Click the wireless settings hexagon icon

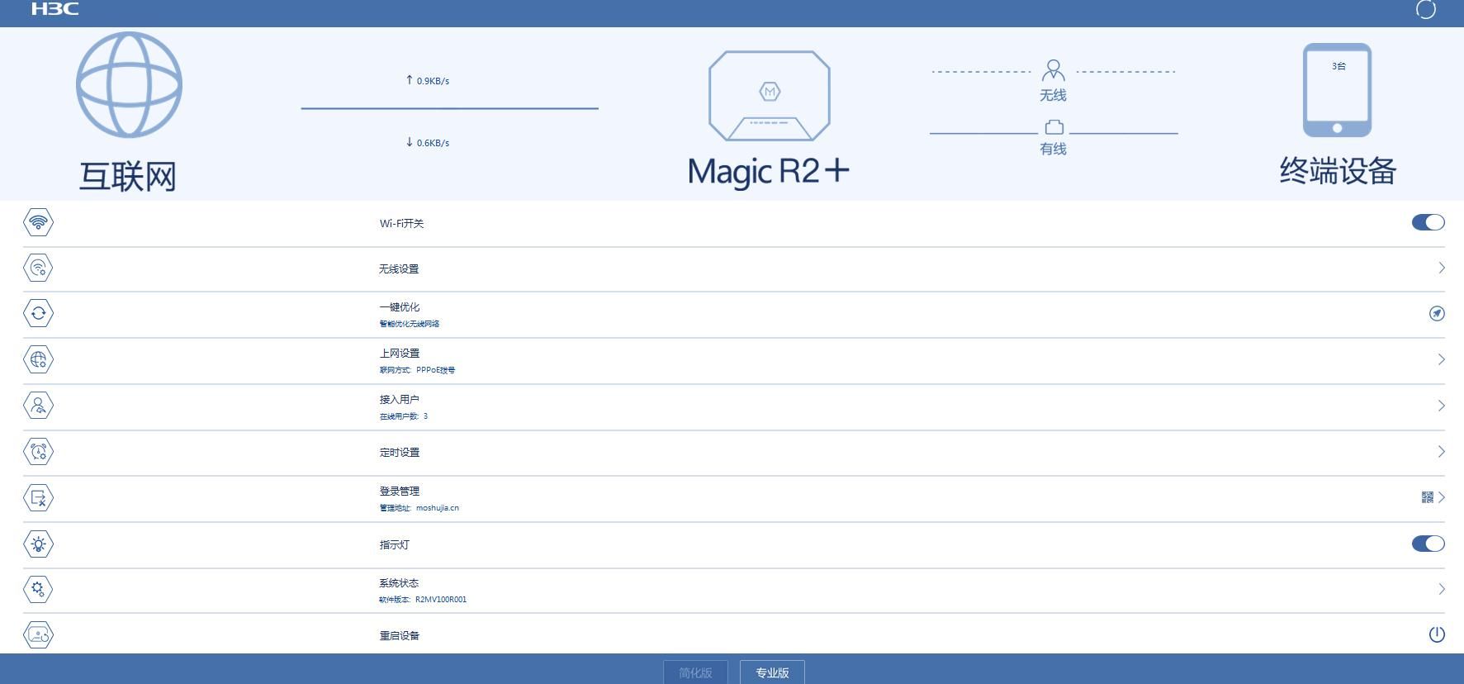point(38,268)
